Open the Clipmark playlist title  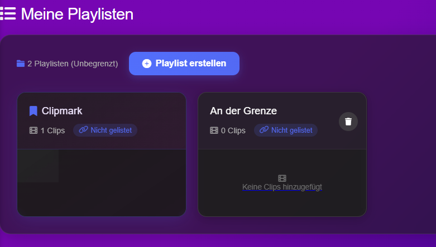[62, 111]
